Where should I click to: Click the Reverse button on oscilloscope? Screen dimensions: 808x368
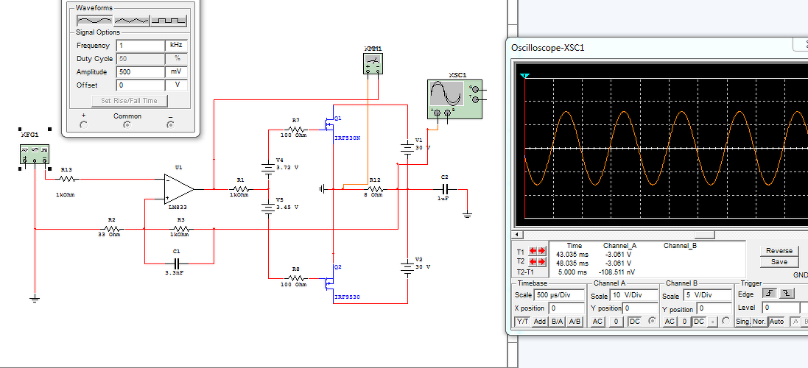pyautogui.click(x=779, y=251)
